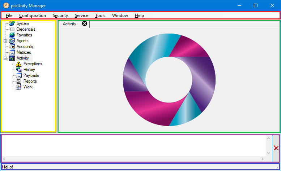Click the Activity chart icon

[12, 58]
